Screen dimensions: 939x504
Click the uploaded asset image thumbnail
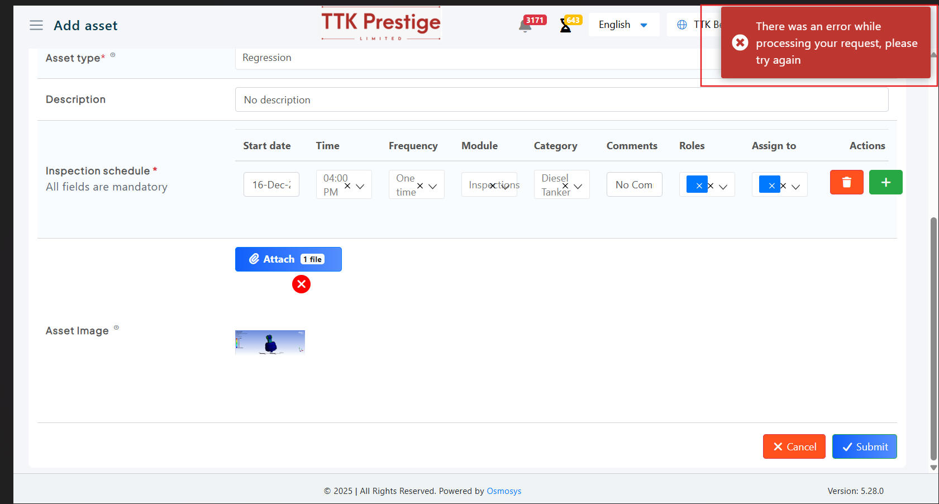(x=270, y=342)
